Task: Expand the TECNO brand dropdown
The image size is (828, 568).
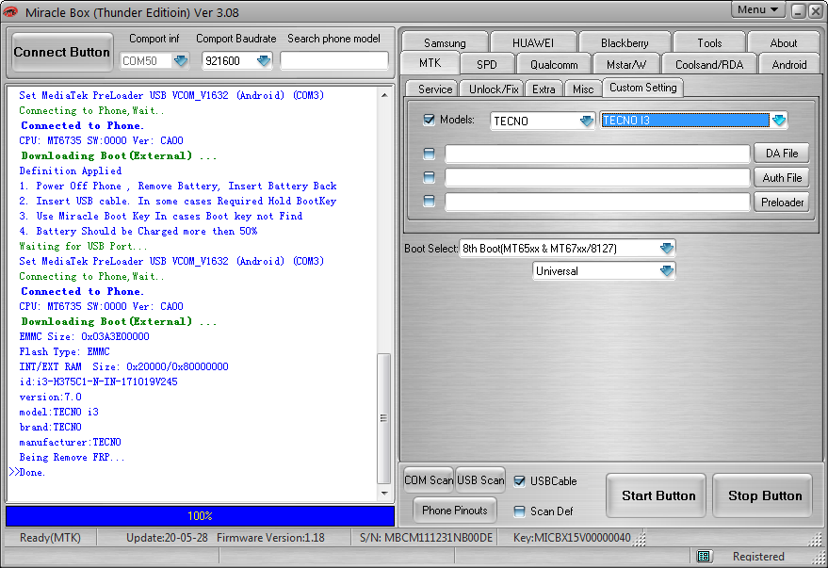Action: (x=587, y=121)
